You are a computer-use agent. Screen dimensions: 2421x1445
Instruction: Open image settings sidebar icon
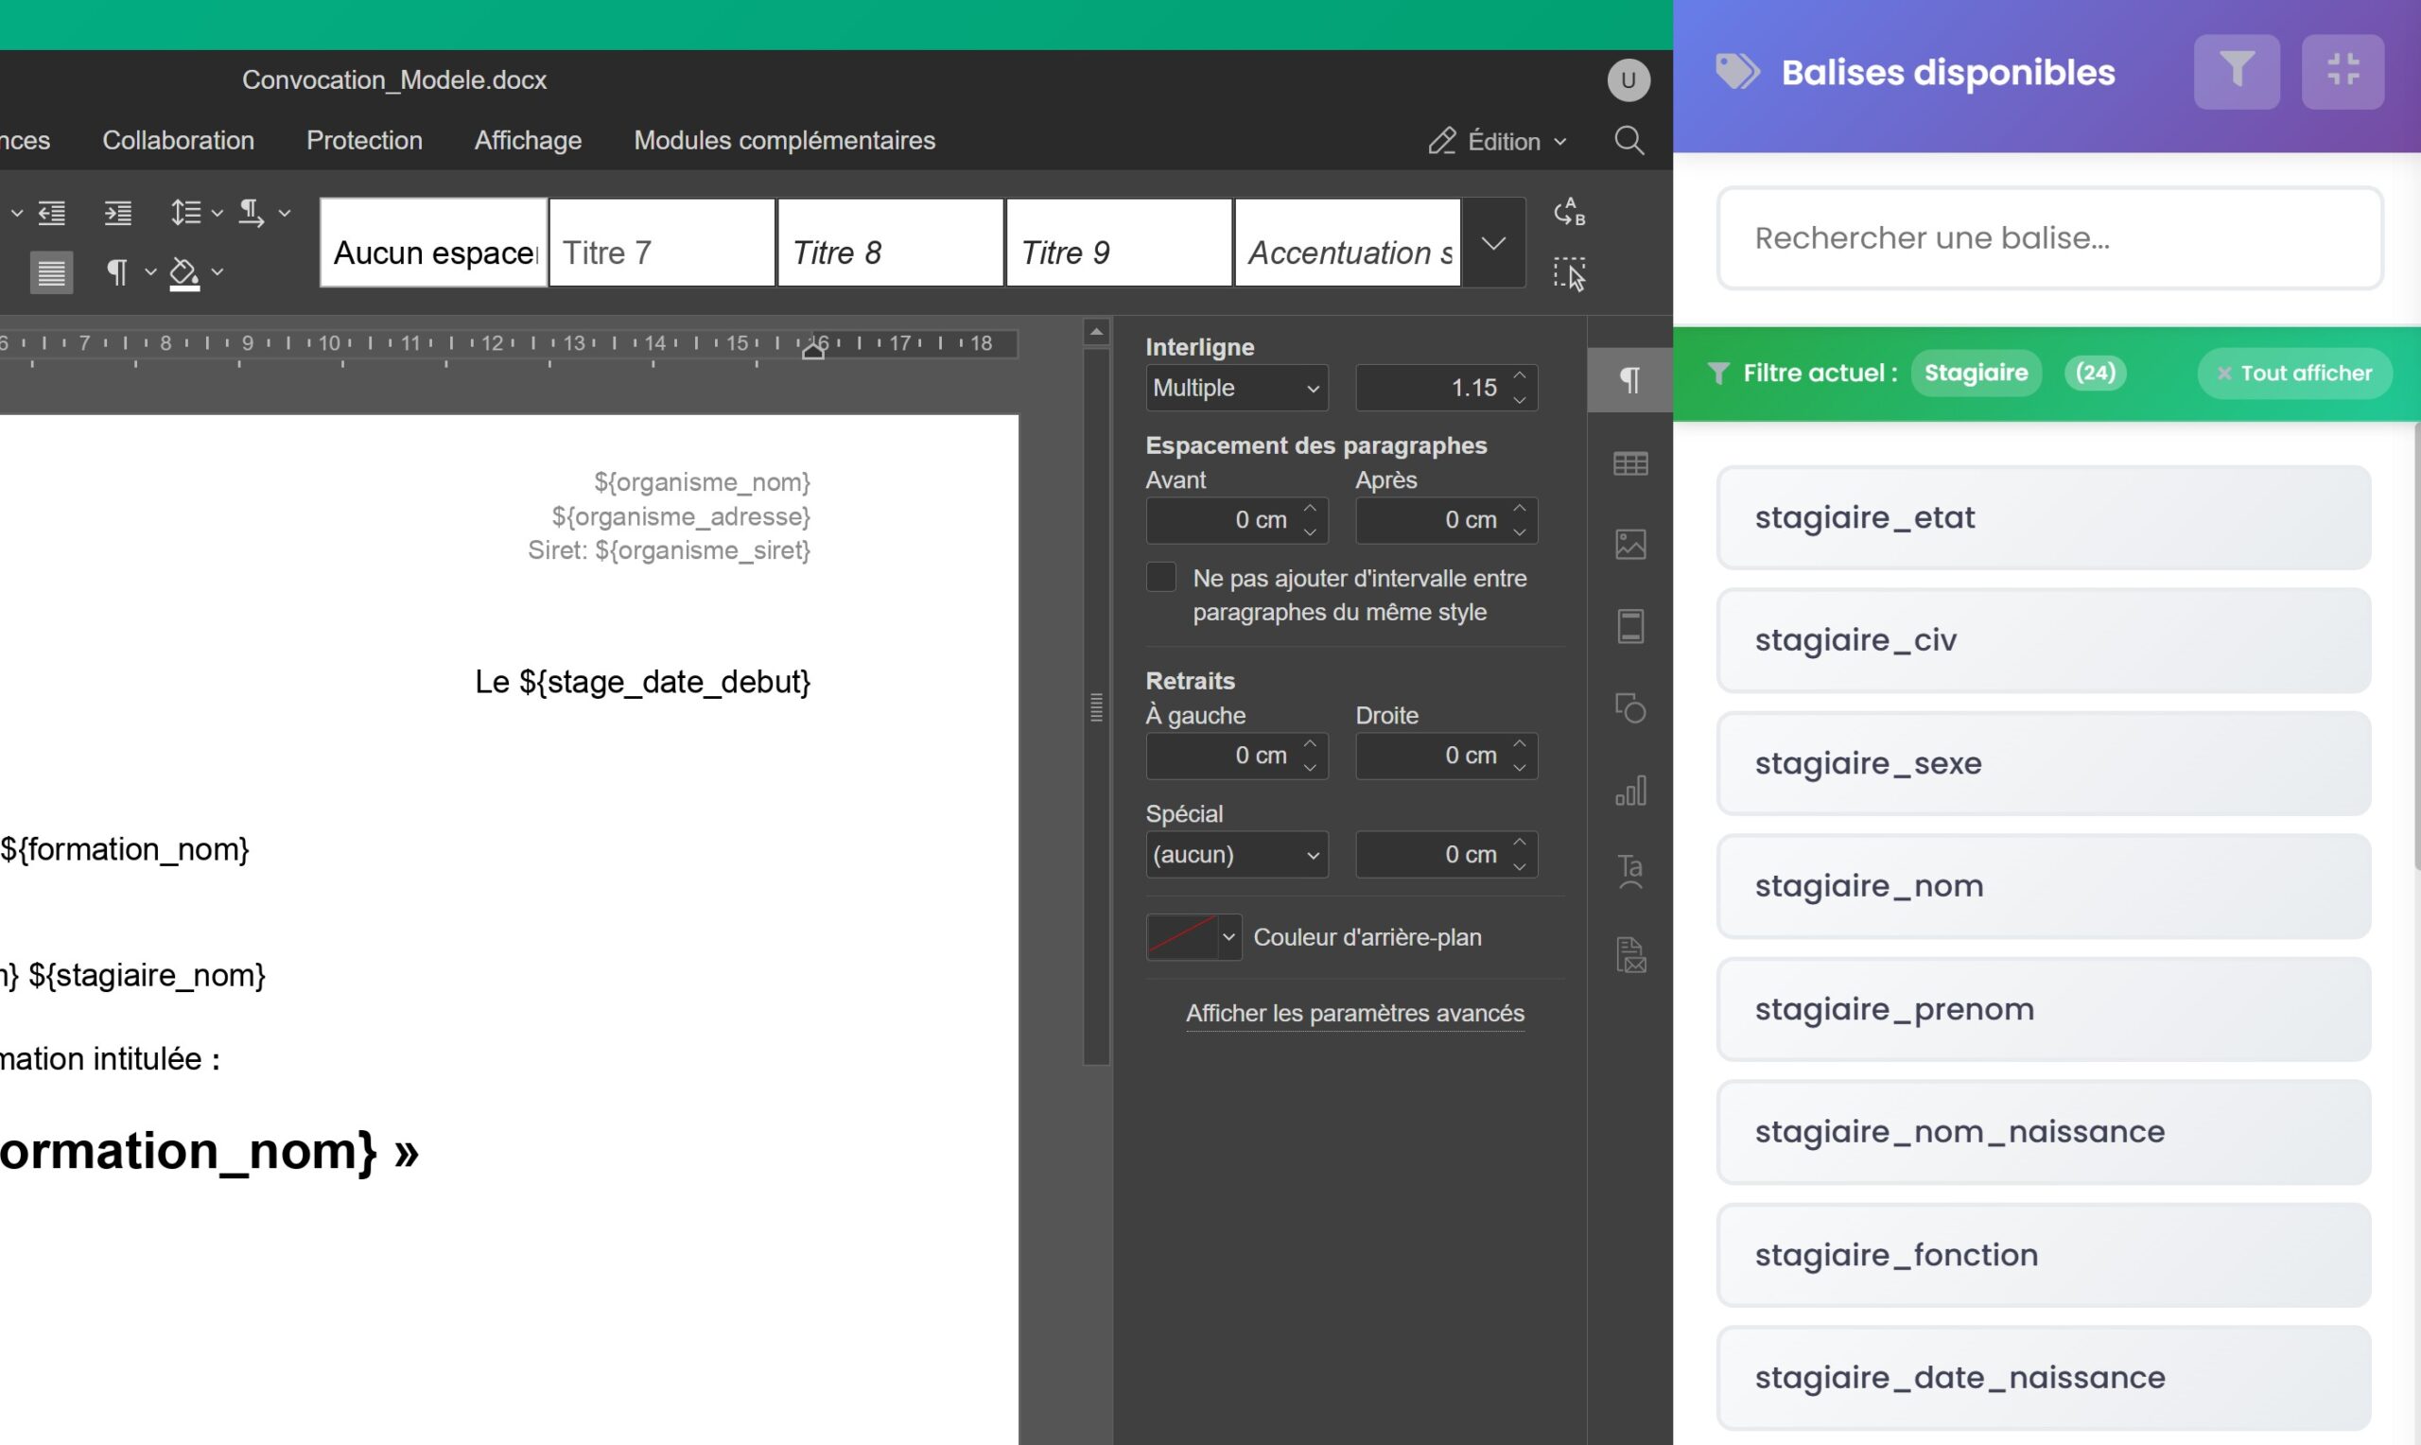(x=1629, y=545)
